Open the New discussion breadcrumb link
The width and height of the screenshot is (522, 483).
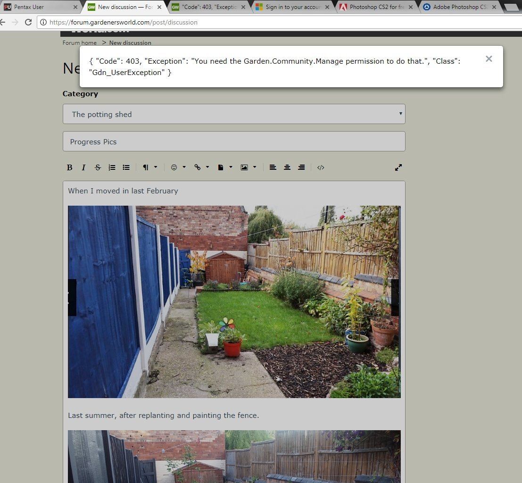[130, 42]
